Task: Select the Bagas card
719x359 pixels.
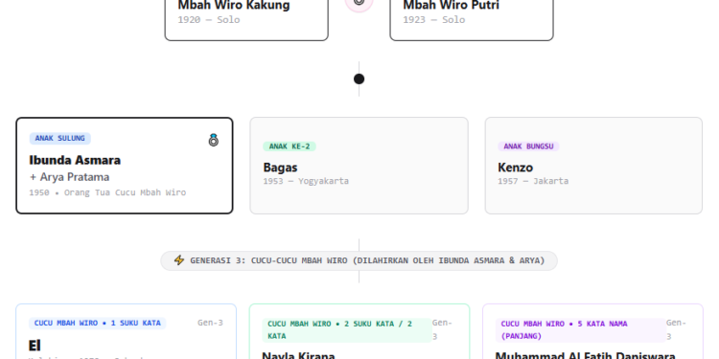Action: (359, 166)
